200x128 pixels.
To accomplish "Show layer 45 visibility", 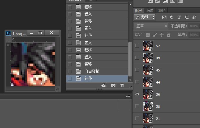I will pyautogui.click(x=137, y=70).
